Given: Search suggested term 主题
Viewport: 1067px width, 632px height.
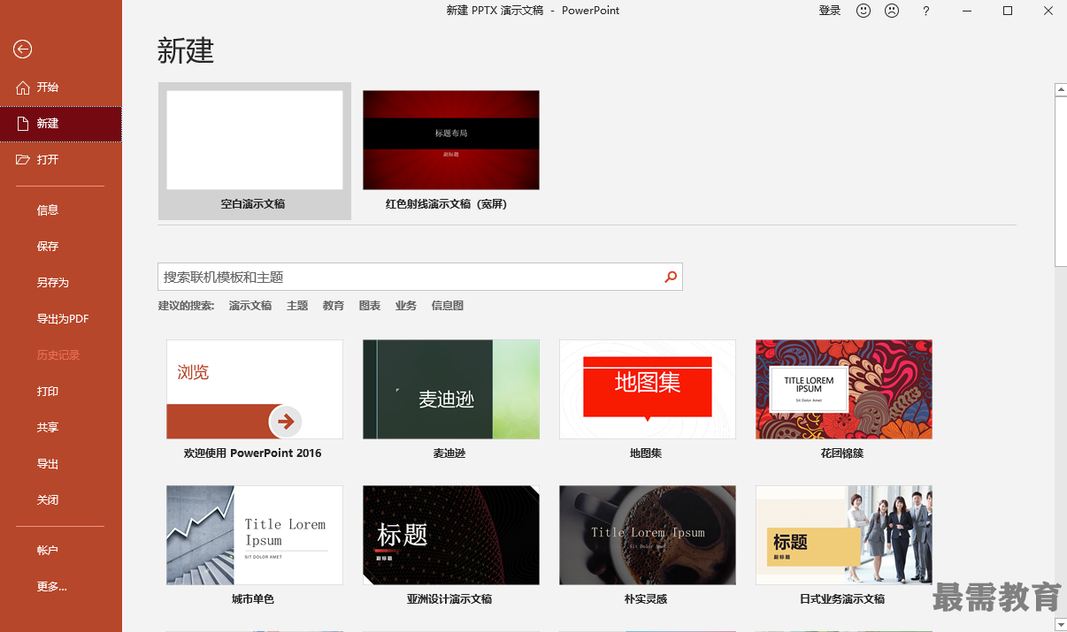Looking at the screenshot, I should pyautogui.click(x=297, y=306).
